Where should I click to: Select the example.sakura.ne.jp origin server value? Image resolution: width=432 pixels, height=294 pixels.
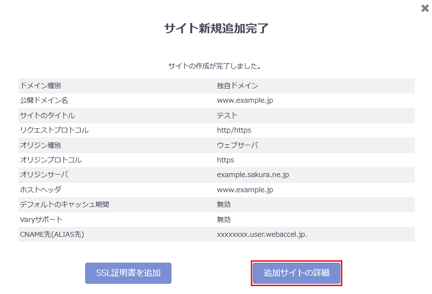tap(257, 175)
